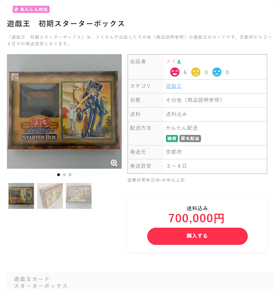Click the neutral yellow face rating icon
Image resolution: width=280 pixels, height=289 pixels.
pos(196,72)
